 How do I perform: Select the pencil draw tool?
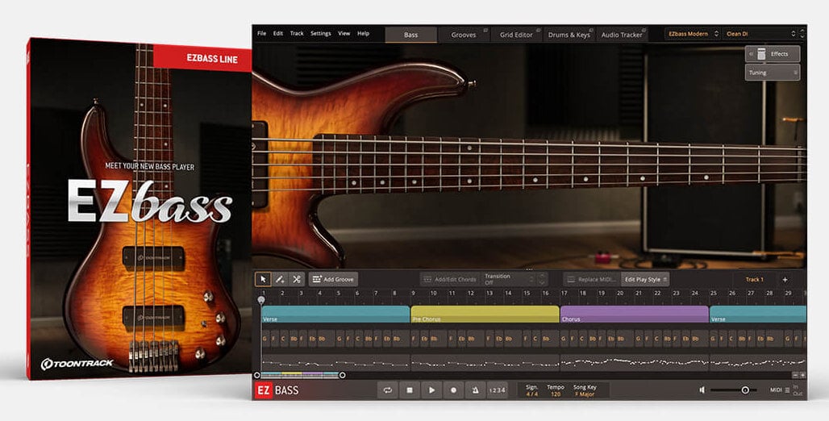(280, 279)
